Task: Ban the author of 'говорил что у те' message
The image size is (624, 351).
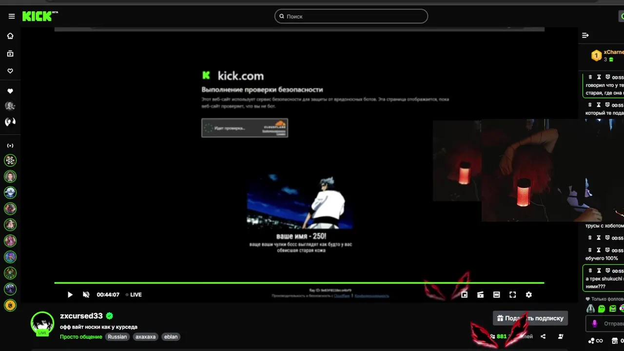Action: tap(608, 77)
